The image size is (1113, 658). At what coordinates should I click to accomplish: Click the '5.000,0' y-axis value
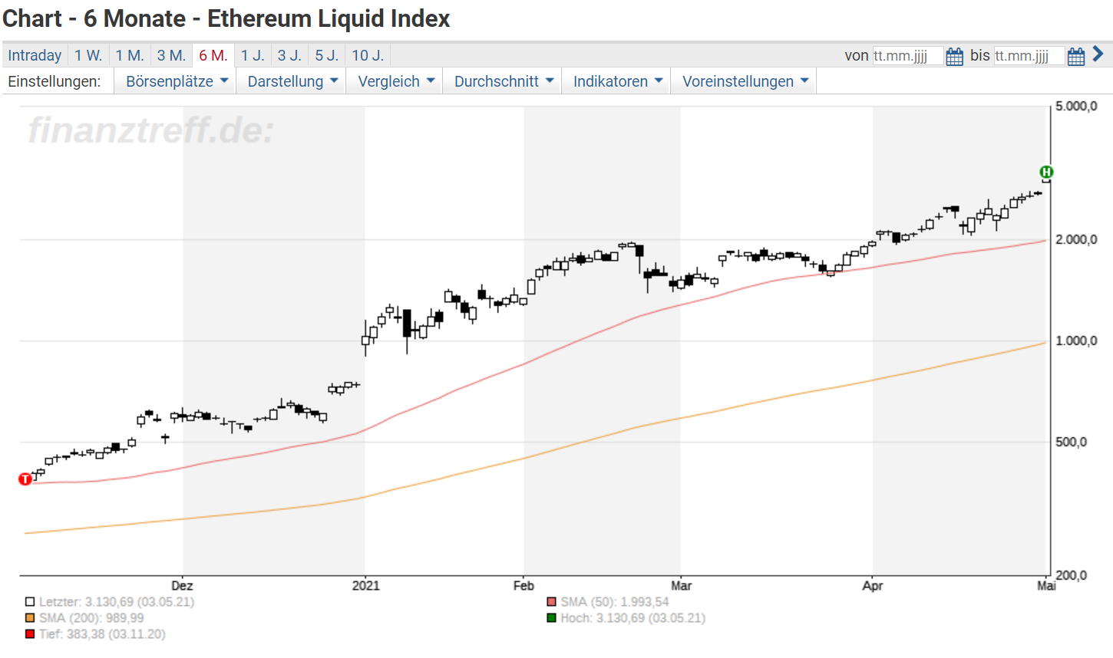(1076, 107)
